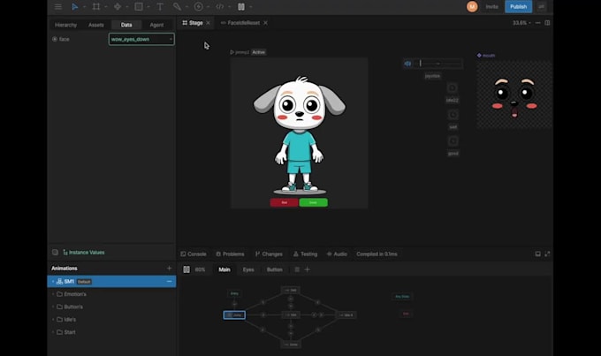Select the mouth artboard label

point(486,56)
